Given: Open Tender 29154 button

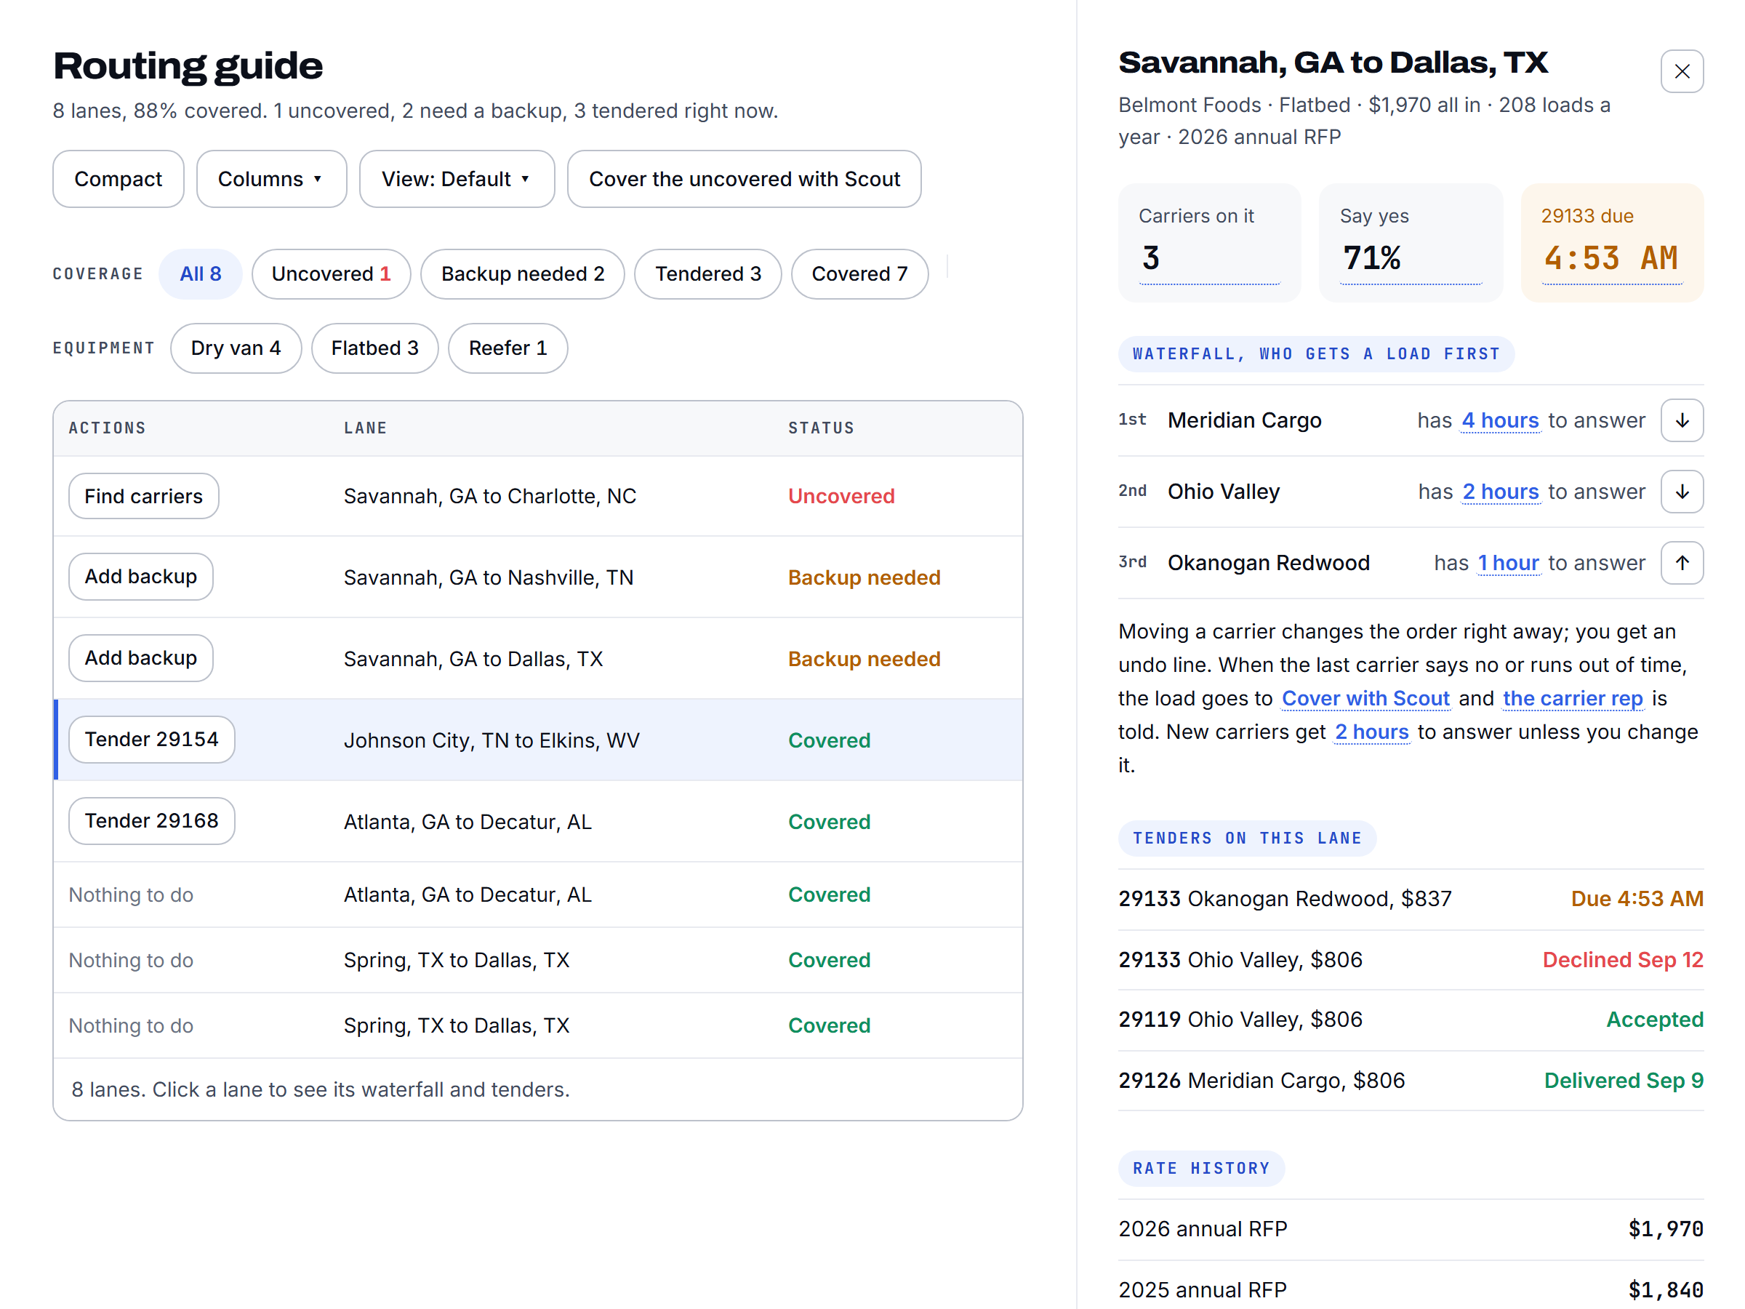Looking at the screenshot, I should click(151, 740).
